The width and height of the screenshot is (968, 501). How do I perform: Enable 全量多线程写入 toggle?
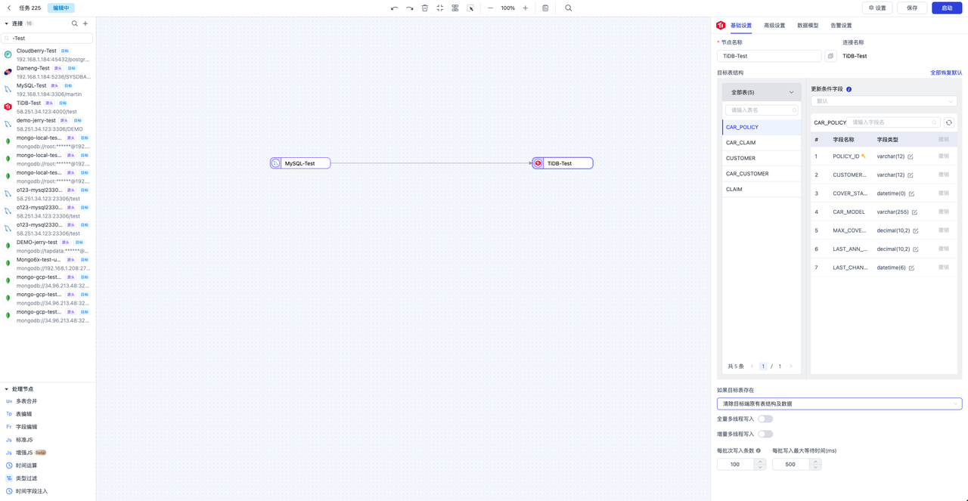coord(765,419)
